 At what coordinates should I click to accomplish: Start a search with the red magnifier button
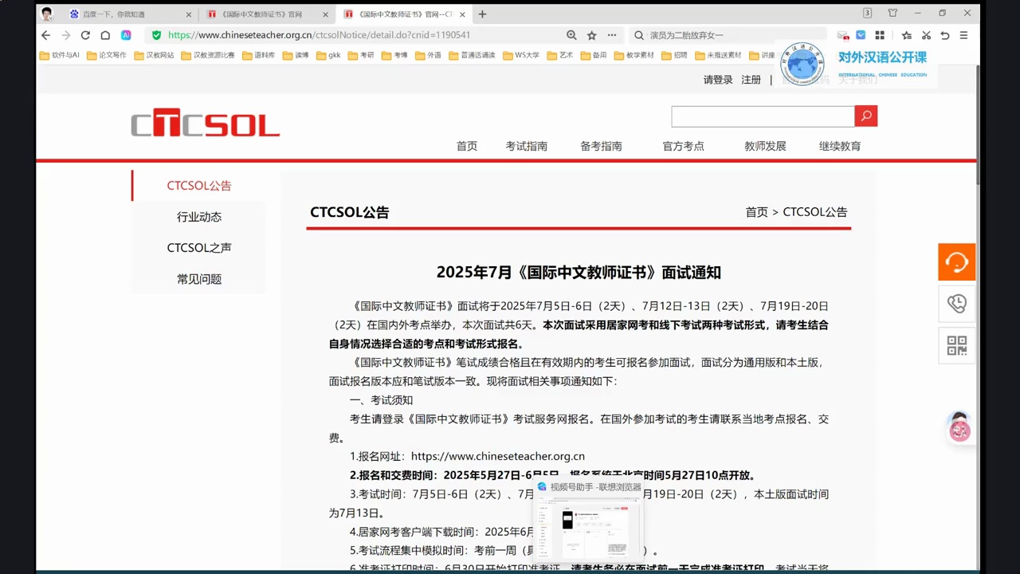[865, 116]
